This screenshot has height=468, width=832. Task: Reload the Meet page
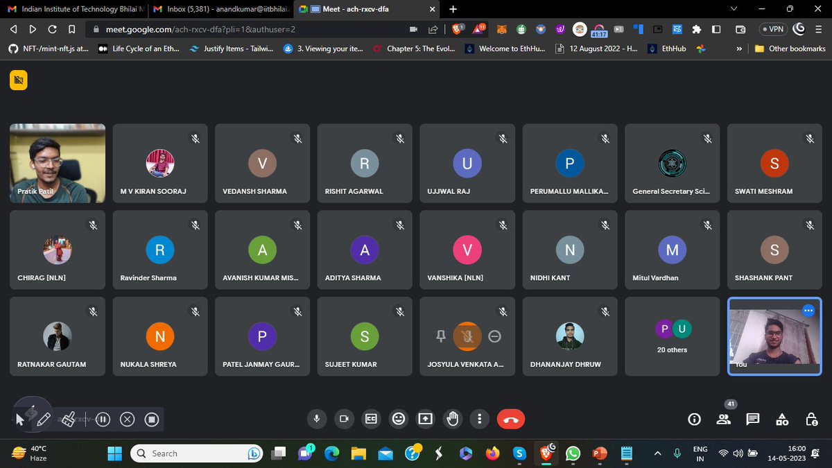pyautogui.click(x=52, y=29)
